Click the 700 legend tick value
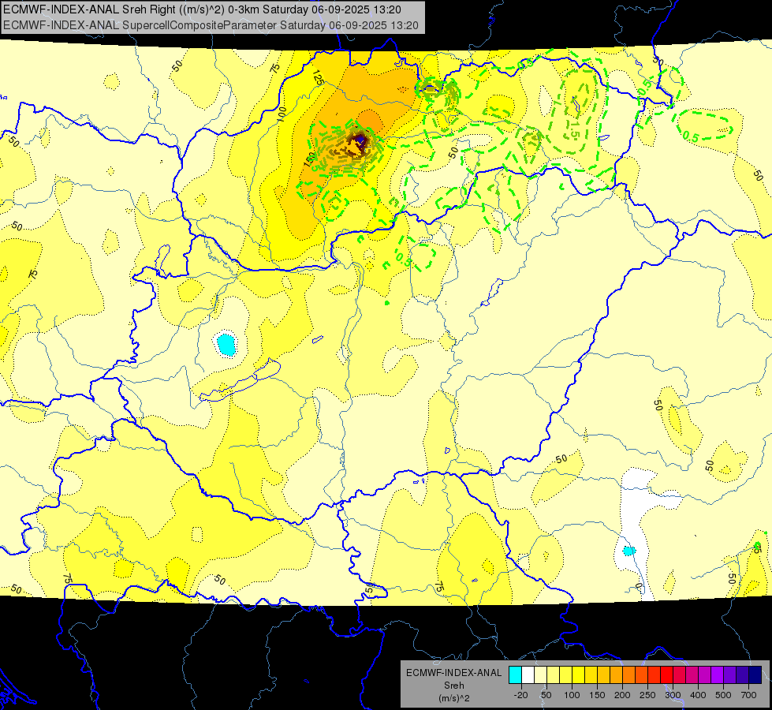Screen dimensions: 772x710 click(748, 695)
